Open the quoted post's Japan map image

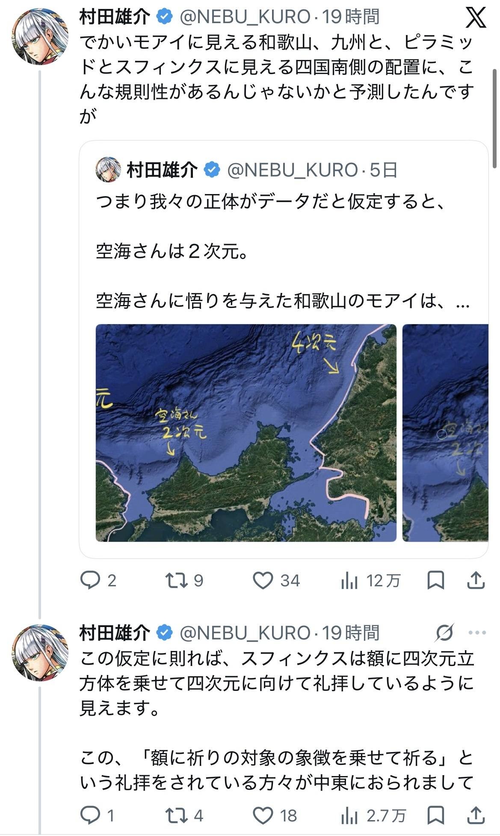(x=246, y=433)
